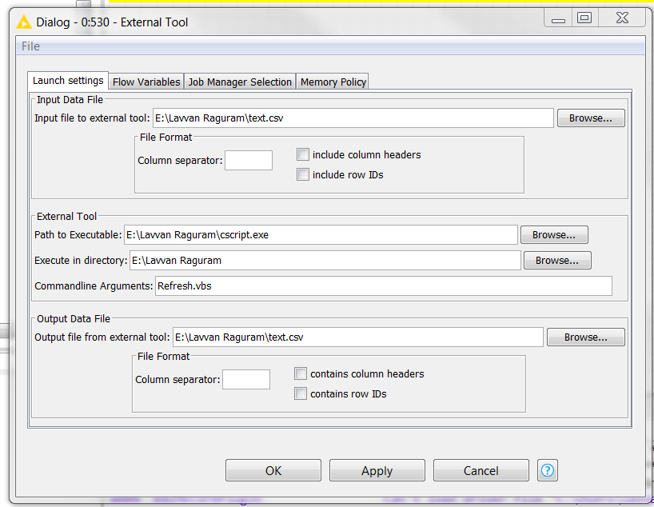Toggle include row IDs checkbox
Image resolution: width=654 pixels, height=507 pixels.
(303, 174)
